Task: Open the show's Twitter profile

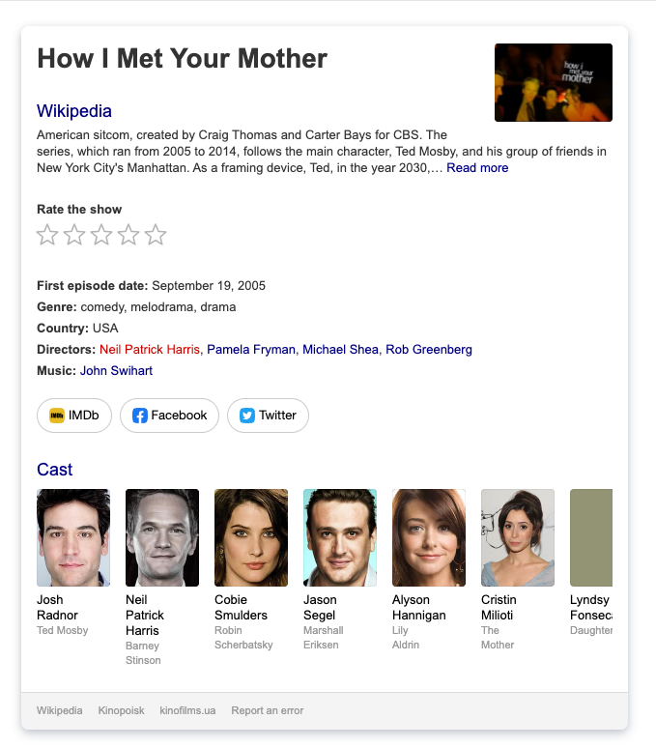Action: click(x=268, y=416)
